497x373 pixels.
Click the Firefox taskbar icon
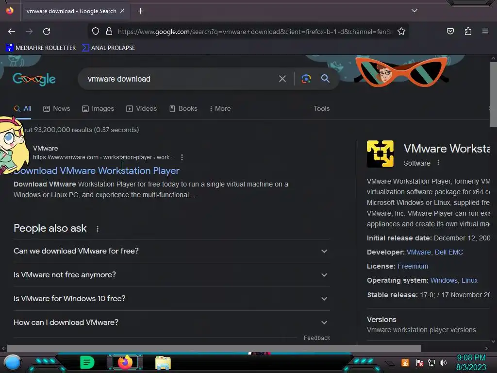coord(125,362)
